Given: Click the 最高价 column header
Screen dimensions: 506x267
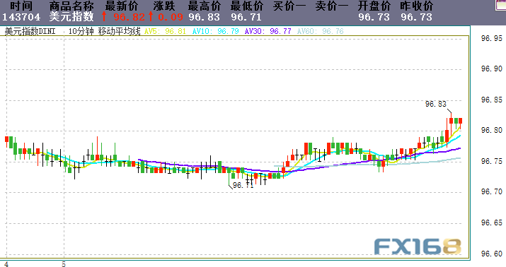Looking at the screenshot, I should click(205, 6).
